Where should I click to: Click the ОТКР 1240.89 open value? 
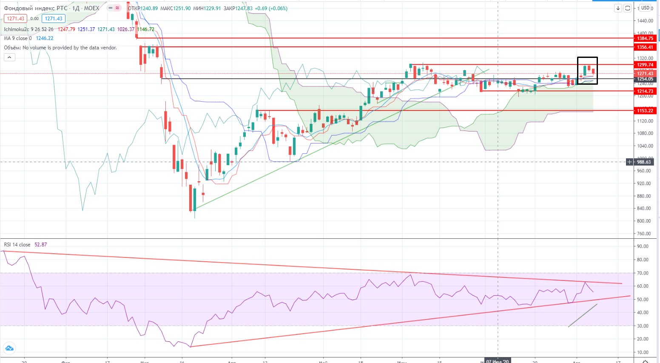pyautogui.click(x=143, y=9)
